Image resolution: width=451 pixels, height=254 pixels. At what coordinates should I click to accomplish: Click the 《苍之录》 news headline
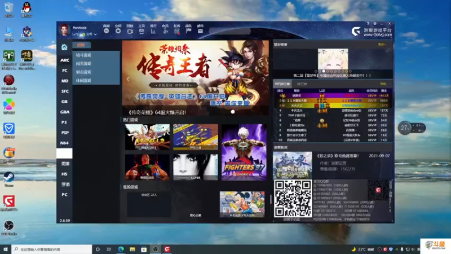(338, 156)
